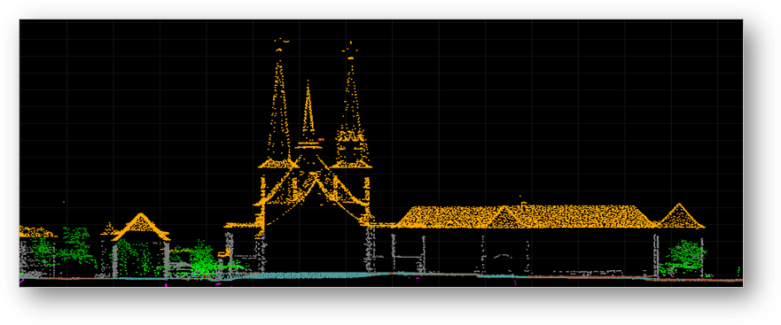Pick the red point beside central spire
The width and height of the screenshot is (781, 325).
pyautogui.click(x=321, y=140)
